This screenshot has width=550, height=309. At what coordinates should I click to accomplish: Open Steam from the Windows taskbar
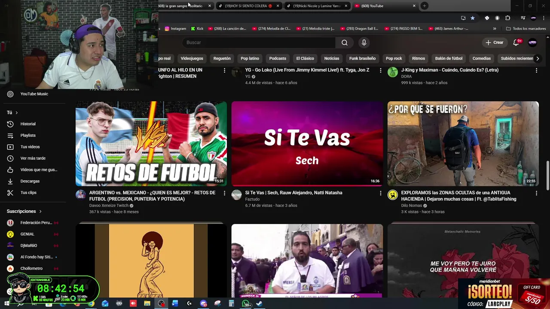[259, 303]
